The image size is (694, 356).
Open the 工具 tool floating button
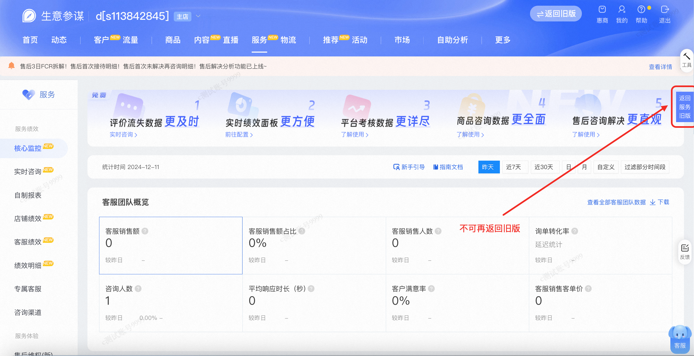[687, 60]
